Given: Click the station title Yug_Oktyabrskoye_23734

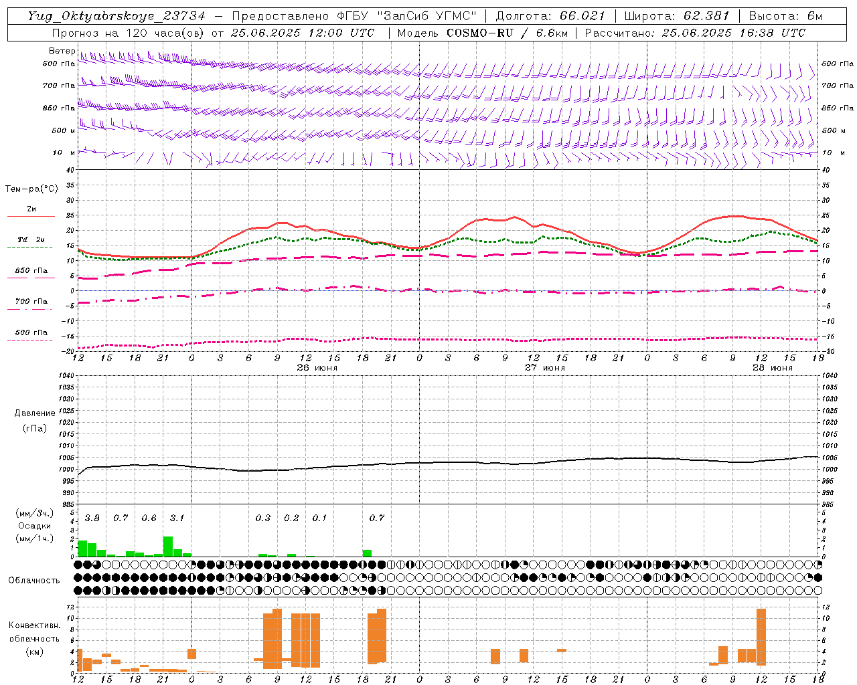Looking at the screenshot, I should click(x=116, y=16).
